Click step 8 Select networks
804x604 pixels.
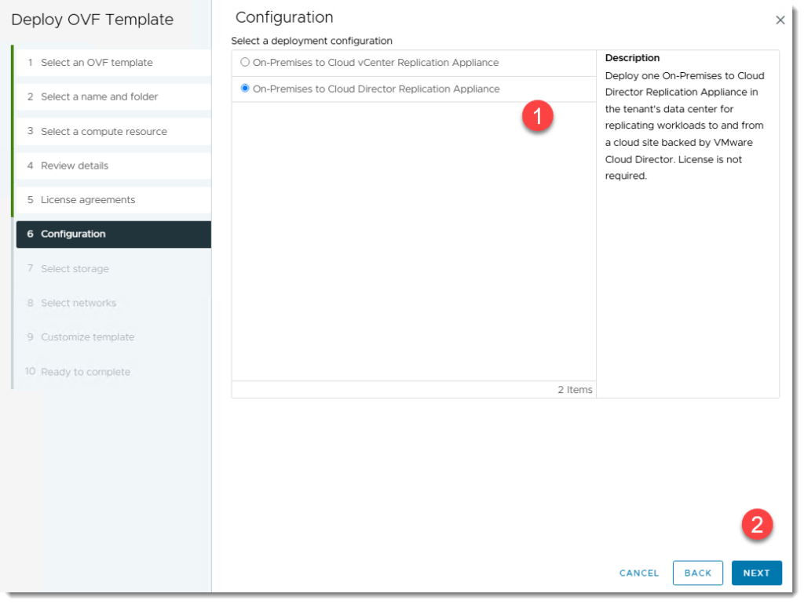click(78, 303)
